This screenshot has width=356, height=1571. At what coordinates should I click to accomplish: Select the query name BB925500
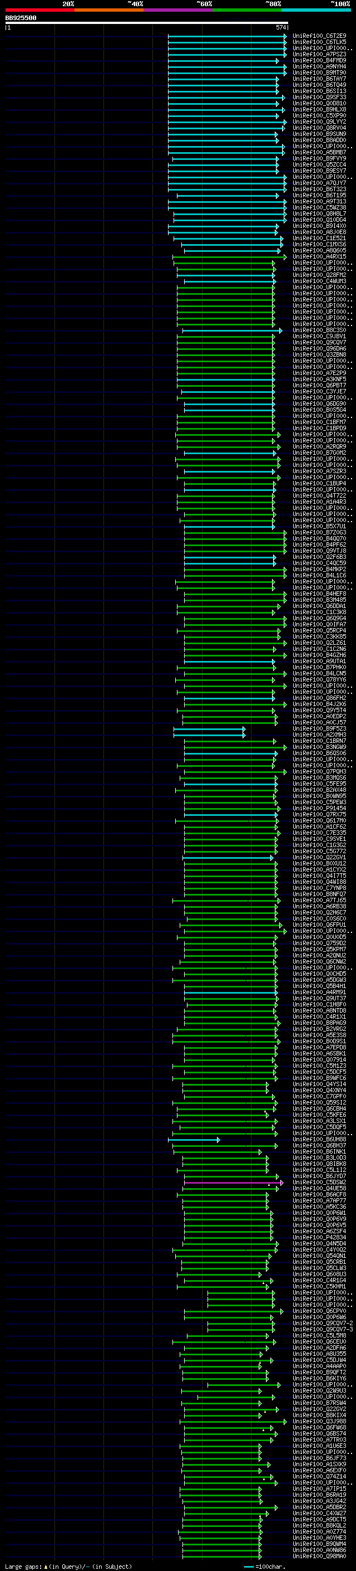[21, 18]
